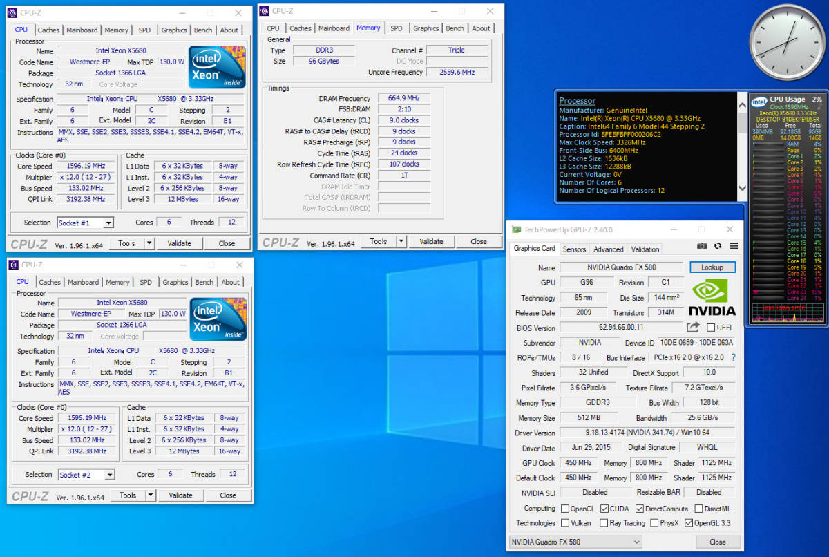Click the camera screenshot icon in GPU-Z
The image size is (829, 557).
coord(702,246)
